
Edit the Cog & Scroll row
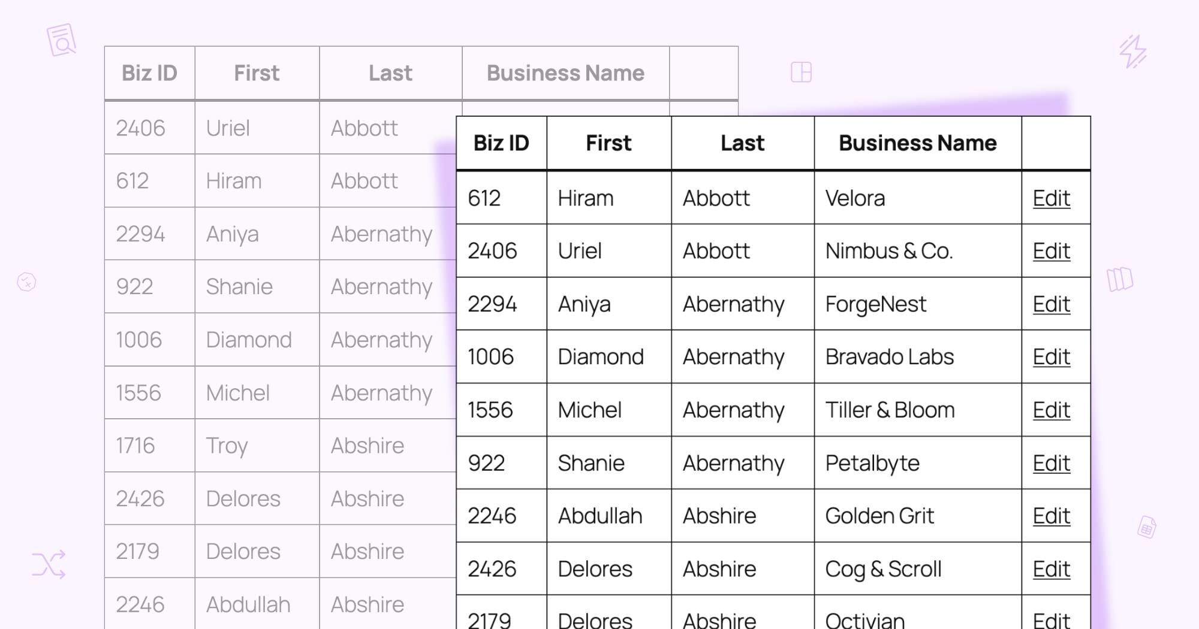1051,569
